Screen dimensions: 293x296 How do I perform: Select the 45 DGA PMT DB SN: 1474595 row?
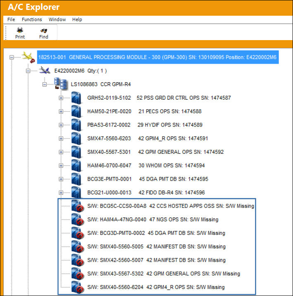[x=148, y=179]
